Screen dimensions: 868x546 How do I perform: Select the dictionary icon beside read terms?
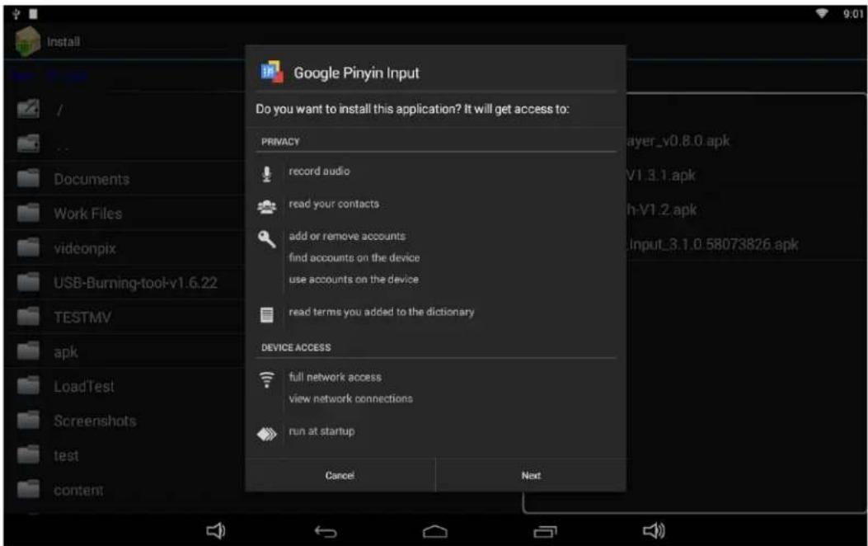(x=267, y=314)
